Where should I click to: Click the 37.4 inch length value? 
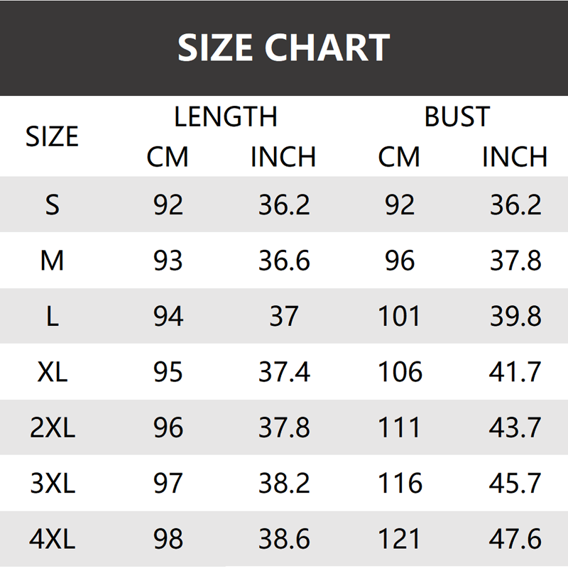pos(283,372)
